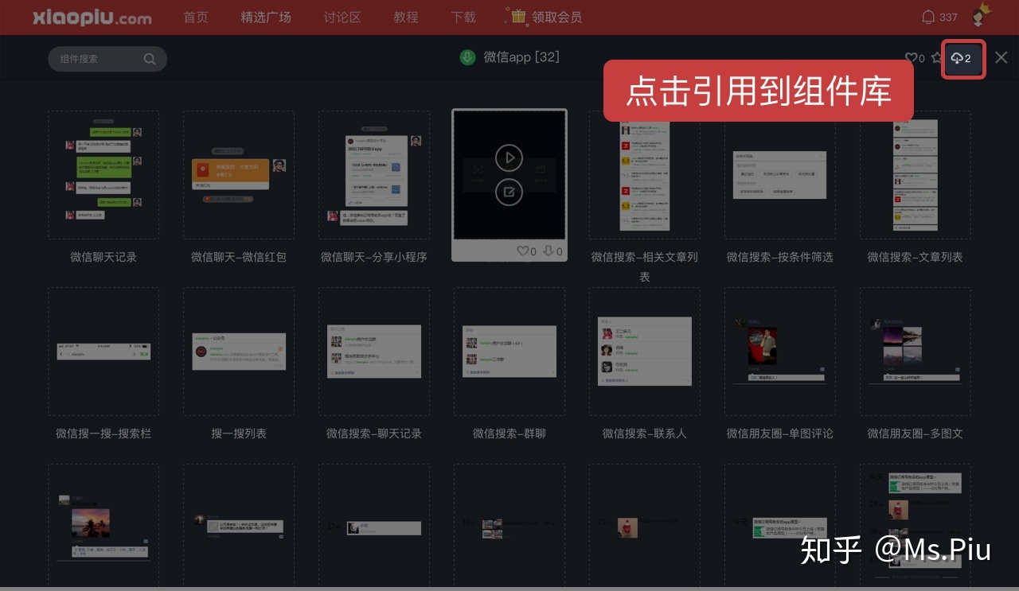Click the play preview button on hovered card
Viewport: 1019px width, 591px height.
pyautogui.click(x=509, y=157)
